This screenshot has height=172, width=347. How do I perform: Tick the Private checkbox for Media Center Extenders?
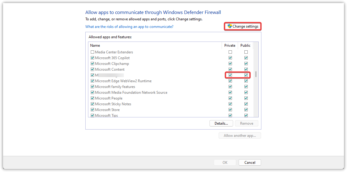230,52
